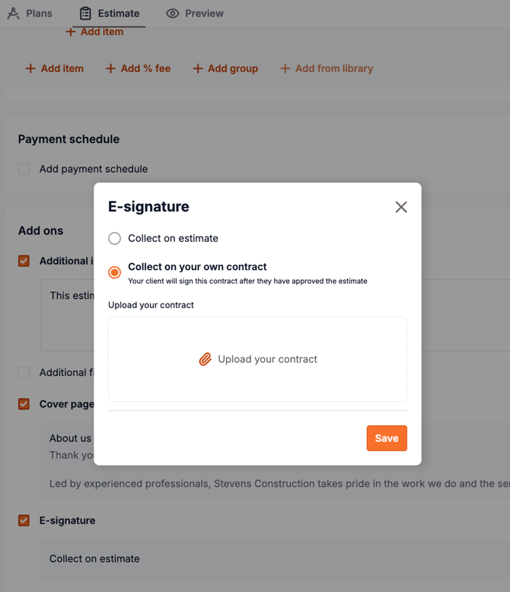Select Collect on your own contract option

tap(115, 272)
